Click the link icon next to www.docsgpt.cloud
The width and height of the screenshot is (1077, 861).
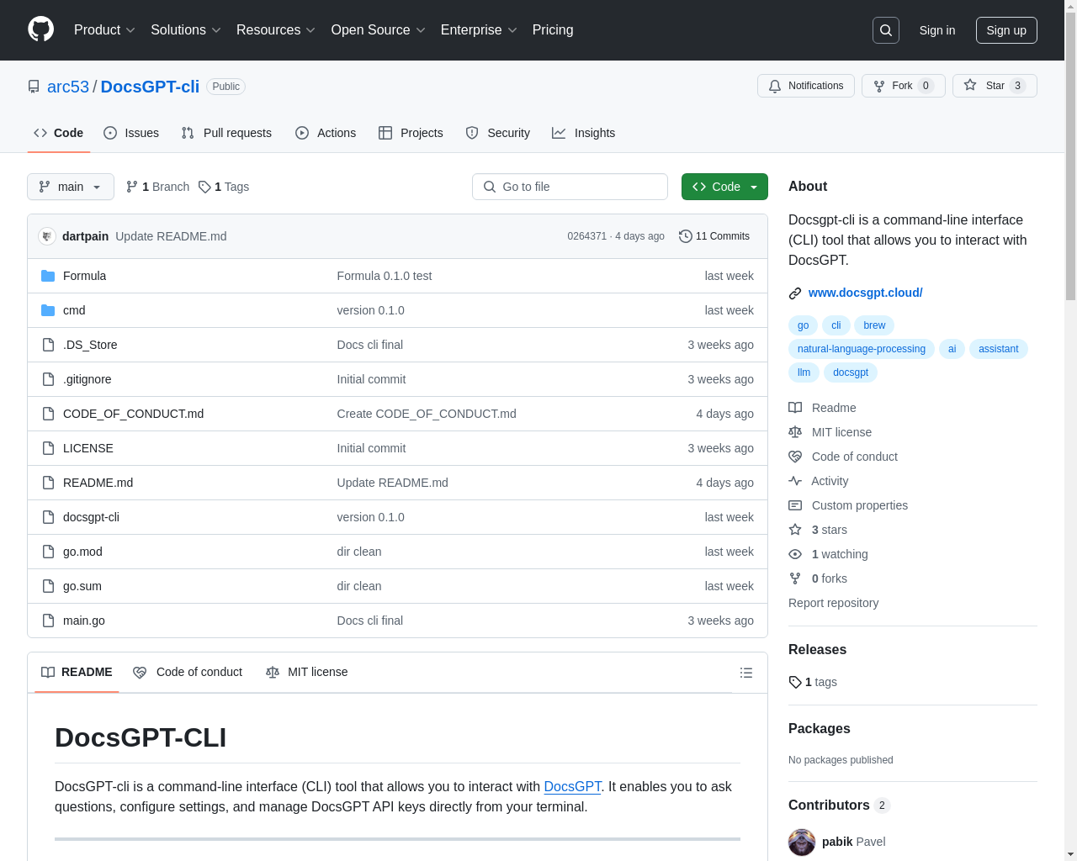[795, 293]
